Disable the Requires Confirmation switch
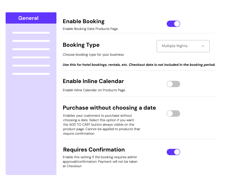The image size is (228, 187). click(x=173, y=152)
